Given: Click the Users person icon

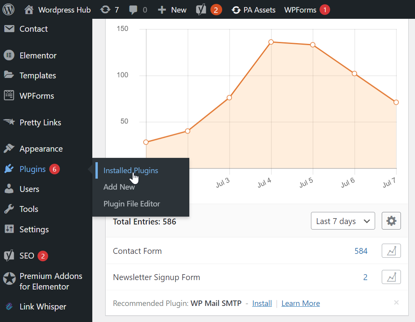Looking at the screenshot, I should coord(9,189).
